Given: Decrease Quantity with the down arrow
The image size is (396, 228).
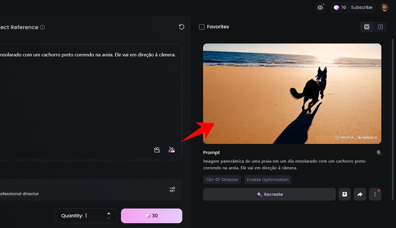Looking at the screenshot, I should [x=109, y=218].
